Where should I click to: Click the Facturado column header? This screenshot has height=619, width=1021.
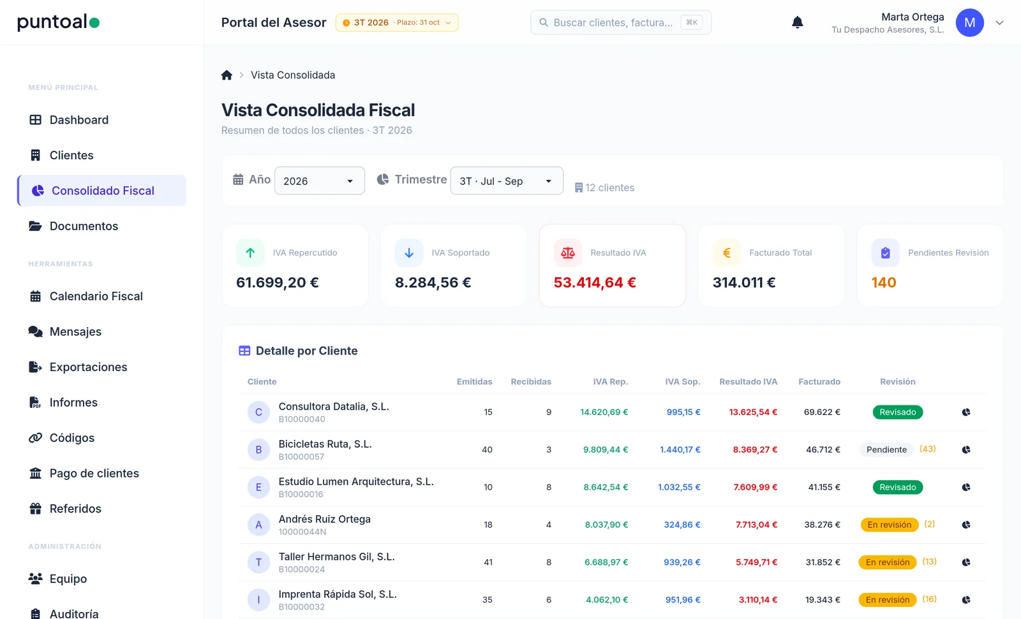[x=819, y=382]
